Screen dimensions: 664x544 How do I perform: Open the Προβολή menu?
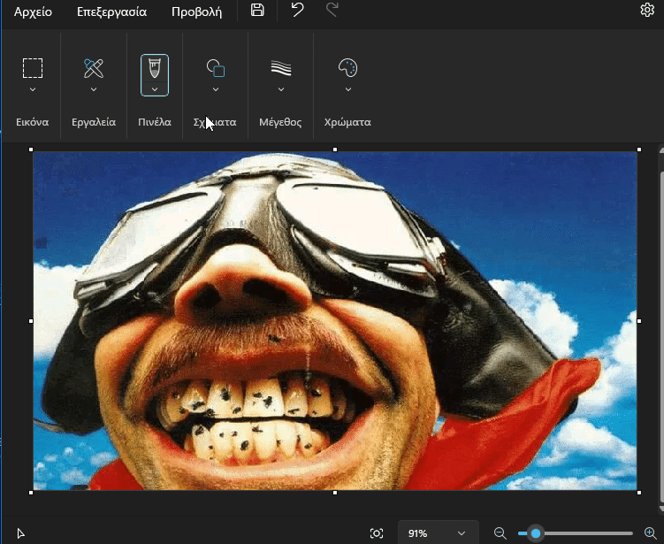(x=196, y=11)
